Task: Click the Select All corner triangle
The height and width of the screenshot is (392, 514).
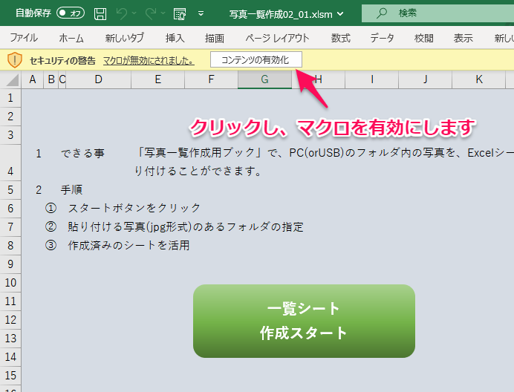Action: pos(11,80)
